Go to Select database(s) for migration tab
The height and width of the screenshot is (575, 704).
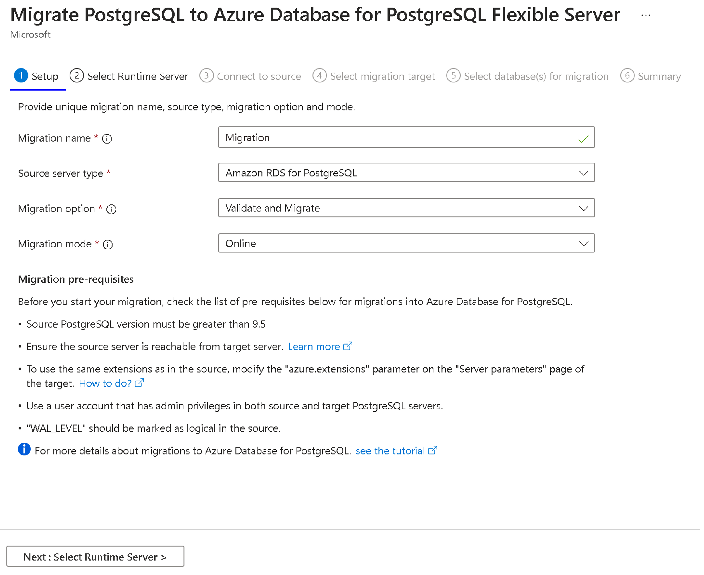[x=536, y=76]
